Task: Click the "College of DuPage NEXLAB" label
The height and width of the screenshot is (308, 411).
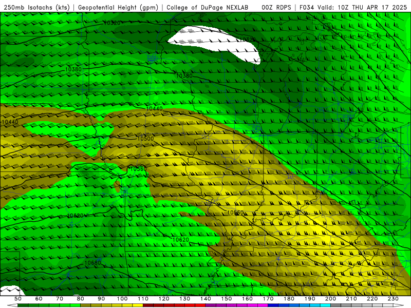Action: [208, 8]
